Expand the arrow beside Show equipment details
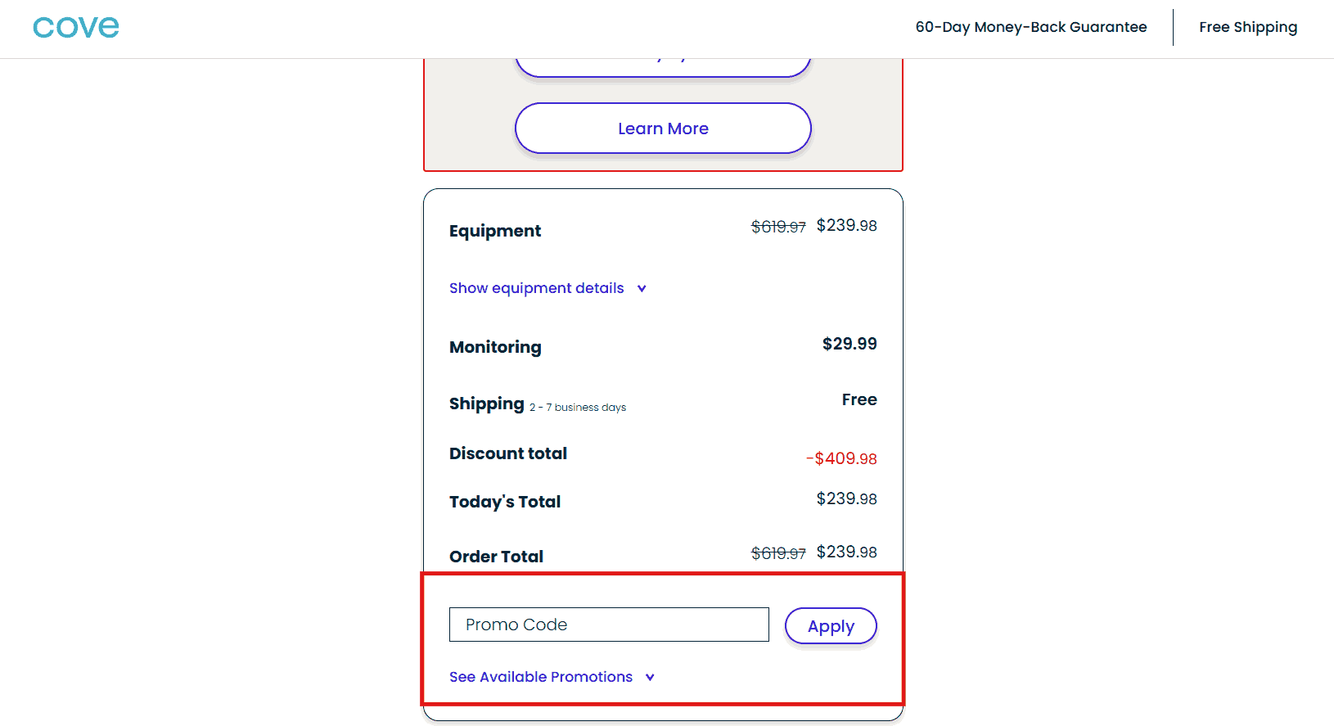The height and width of the screenshot is (726, 1334). tap(642, 288)
